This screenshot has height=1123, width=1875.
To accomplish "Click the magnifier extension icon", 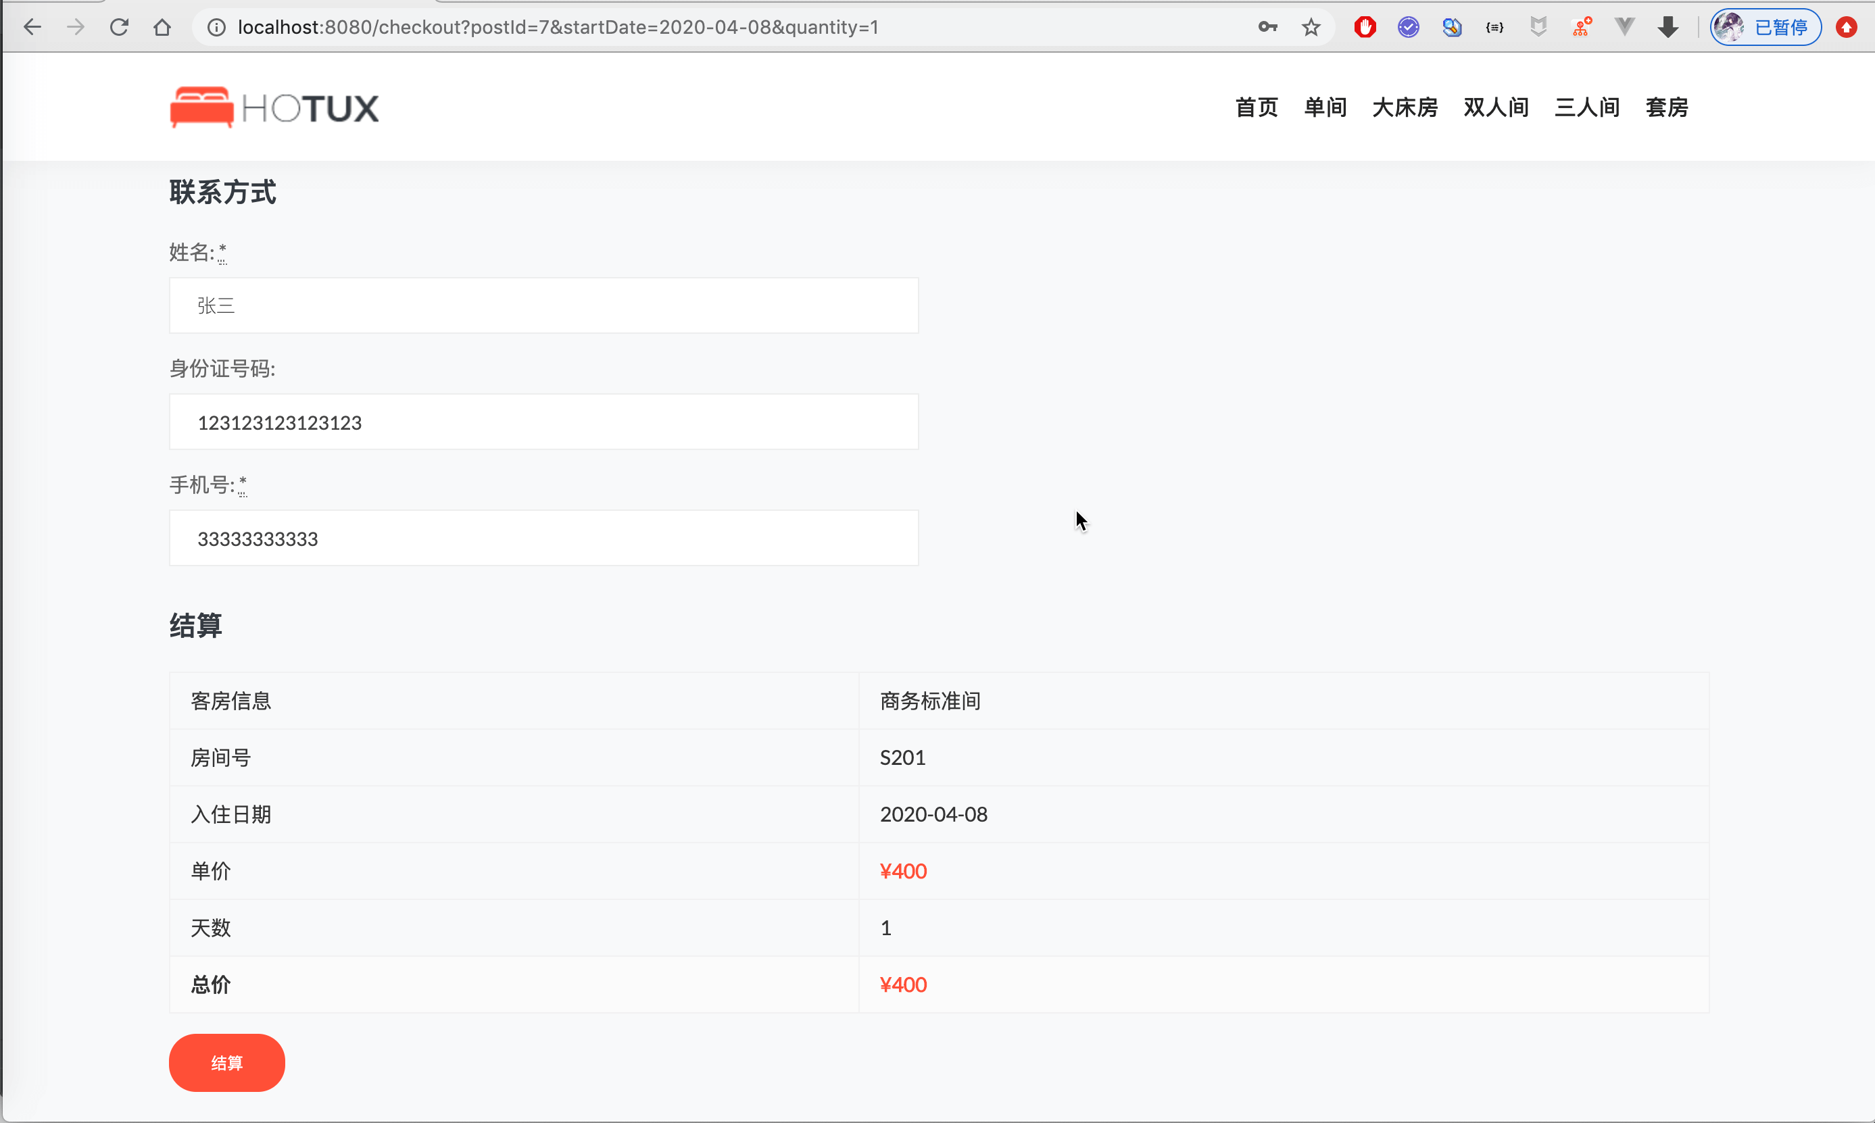I will tap(1452, 26).
